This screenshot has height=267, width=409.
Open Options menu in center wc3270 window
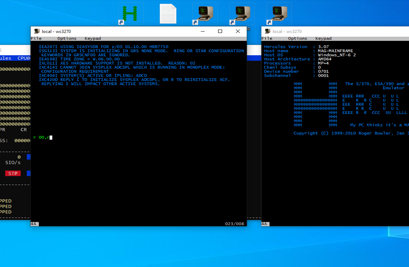coord(67,39)
